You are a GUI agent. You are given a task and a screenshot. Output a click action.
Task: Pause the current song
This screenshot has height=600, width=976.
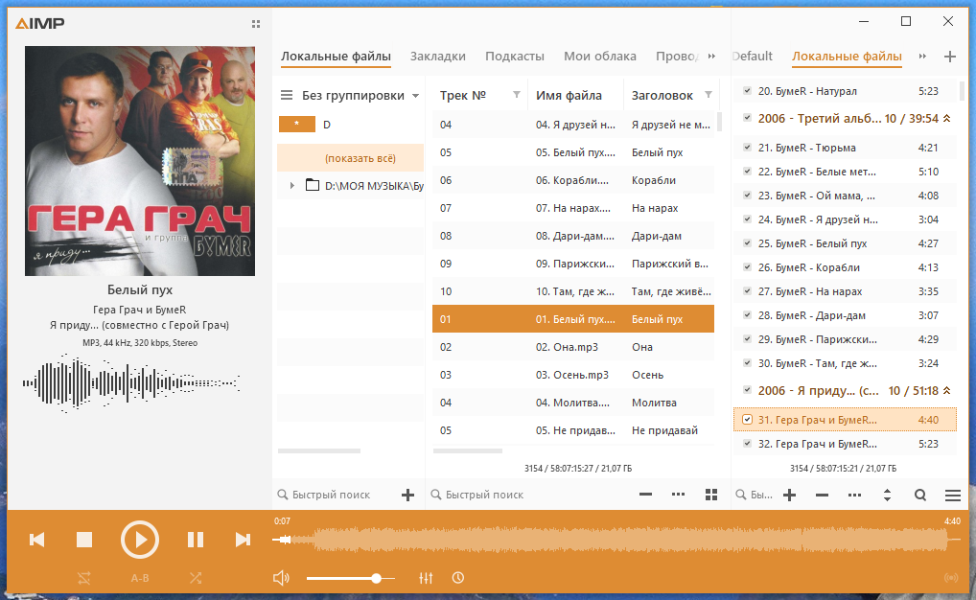196,540
